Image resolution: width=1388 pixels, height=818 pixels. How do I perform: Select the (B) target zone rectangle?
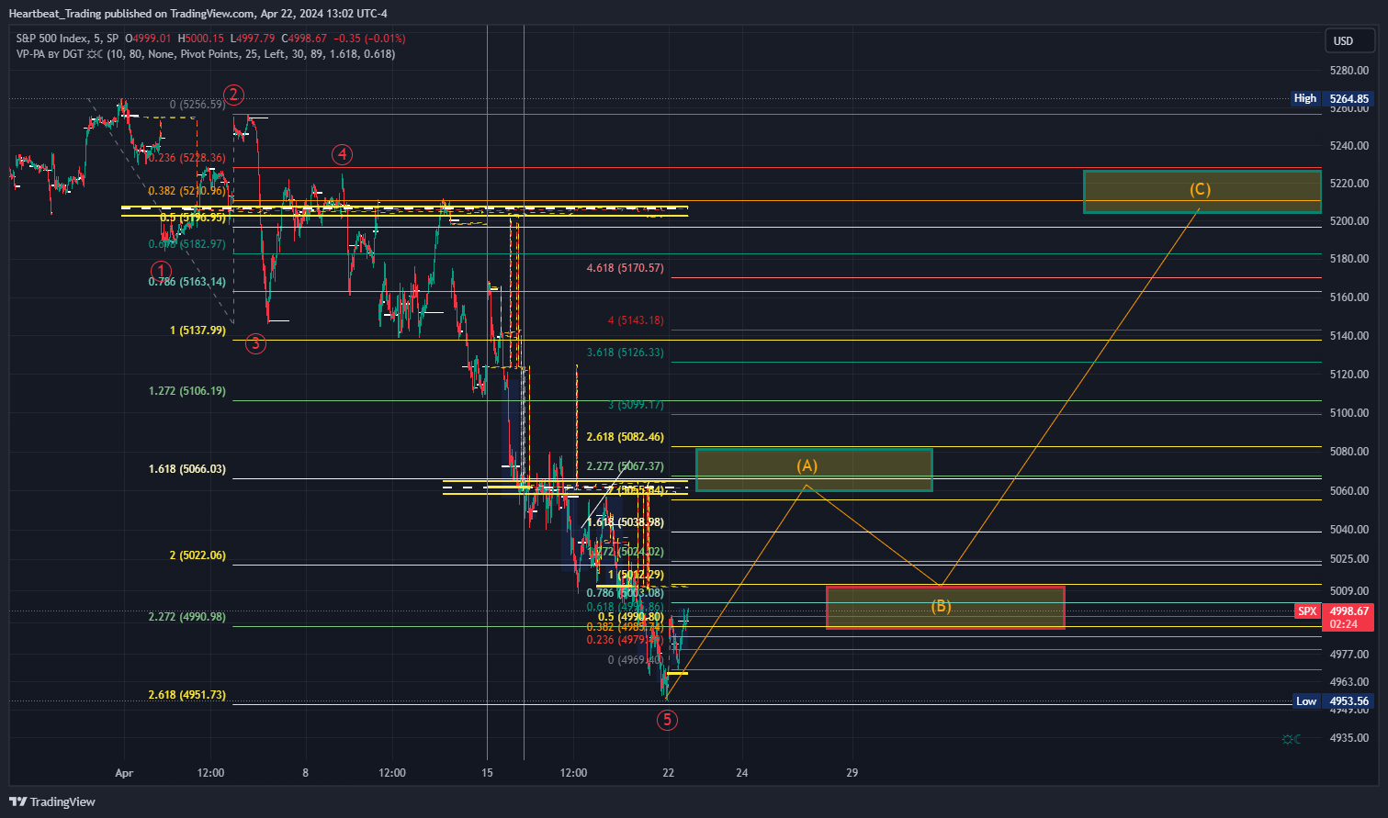pos(945,608)
